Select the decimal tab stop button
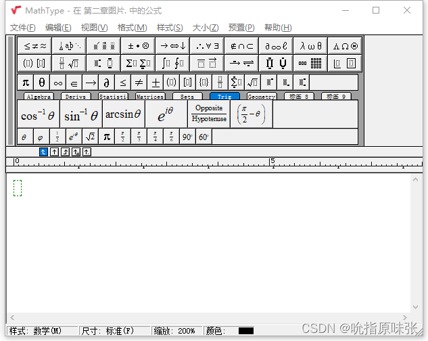 point(87,152)
